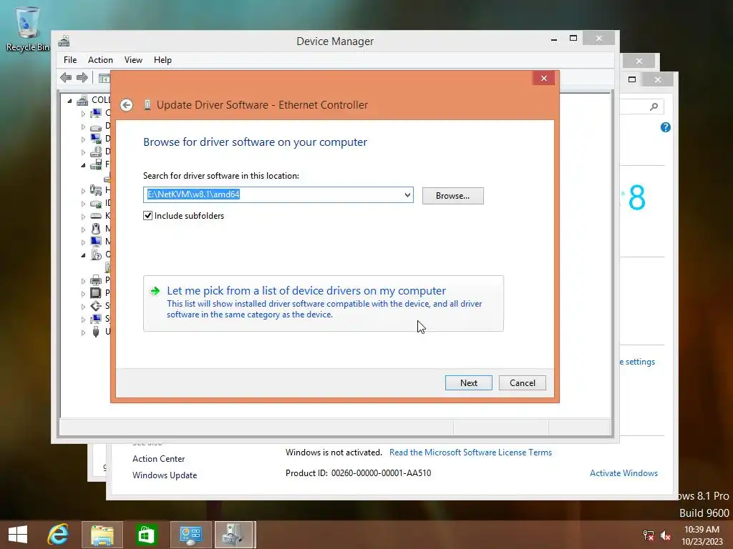
Task: Click the taskbar clock showing 10:39 AM
Action: click(x=702, y=535)
